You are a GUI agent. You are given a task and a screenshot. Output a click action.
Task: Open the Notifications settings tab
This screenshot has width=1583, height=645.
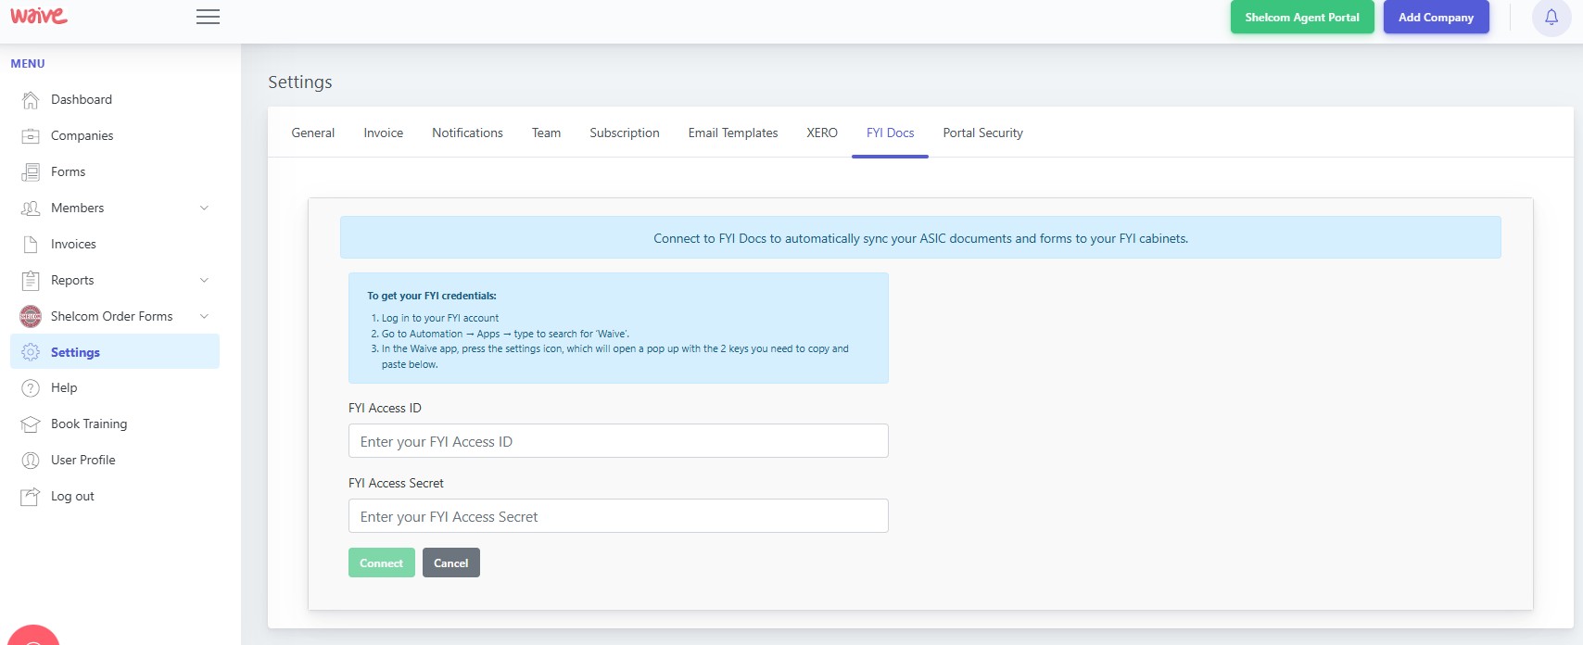(467, 133)
